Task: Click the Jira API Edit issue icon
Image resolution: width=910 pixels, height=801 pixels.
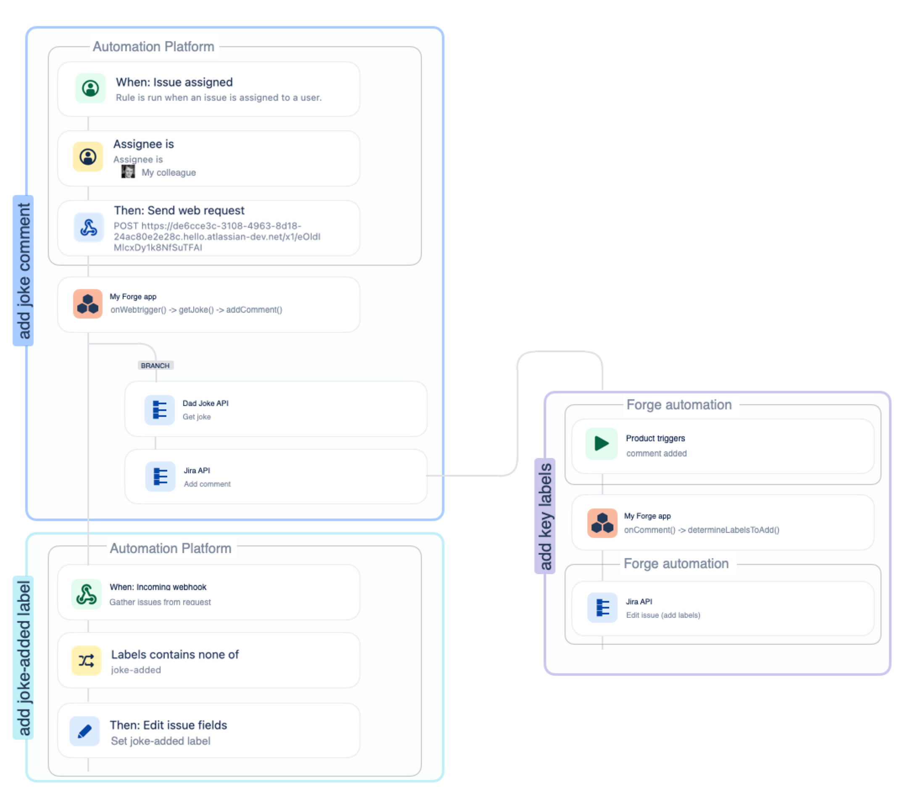Action: 602,607
